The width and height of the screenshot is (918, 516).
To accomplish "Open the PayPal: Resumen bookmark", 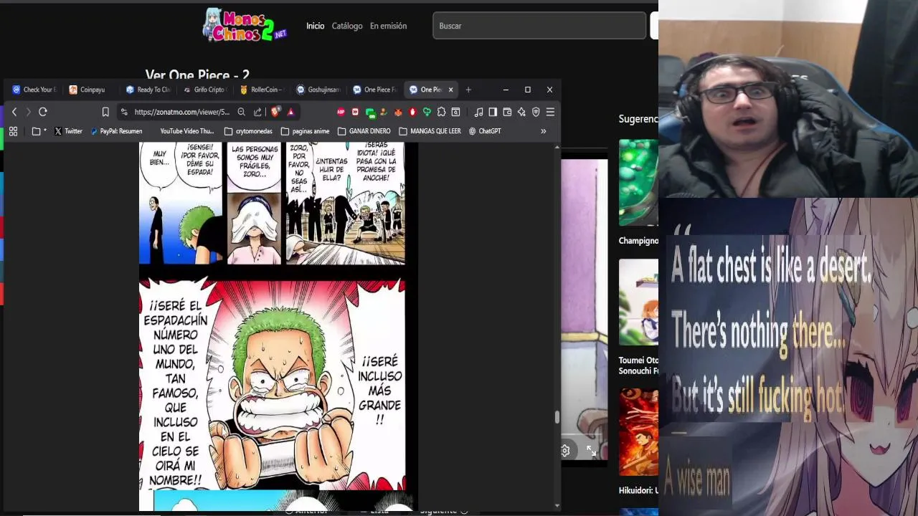I will 116,131.
